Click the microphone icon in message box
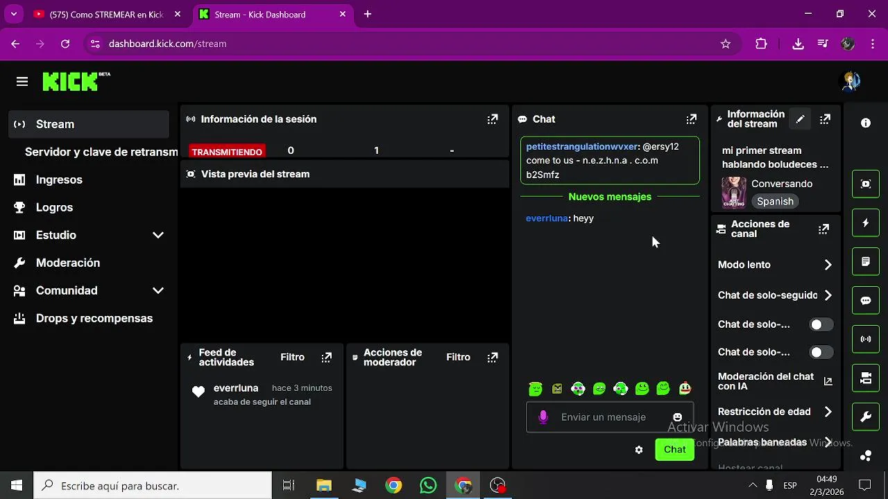The image size is (888, 499). [x=543, y=417]
